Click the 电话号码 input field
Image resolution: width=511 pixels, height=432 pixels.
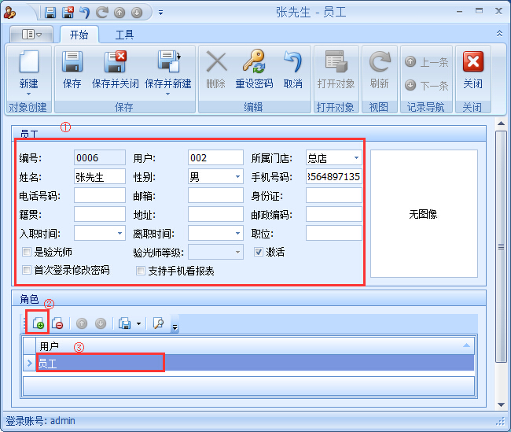tap(99, 196)
